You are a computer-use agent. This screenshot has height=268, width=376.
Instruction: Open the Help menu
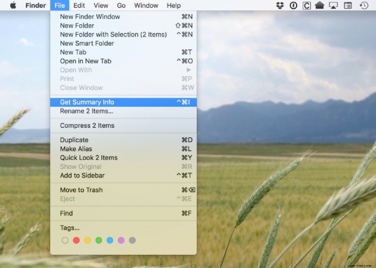173,5
